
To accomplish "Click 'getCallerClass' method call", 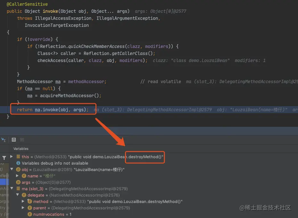I will 130,53.
